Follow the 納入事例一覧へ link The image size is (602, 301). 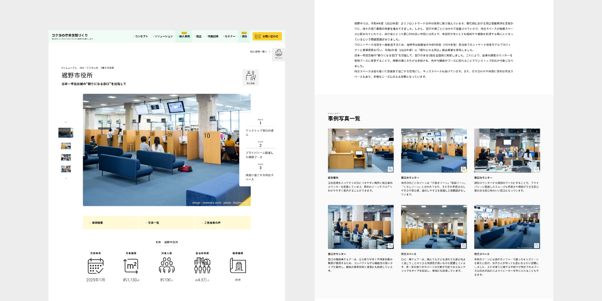click(260, 51)
